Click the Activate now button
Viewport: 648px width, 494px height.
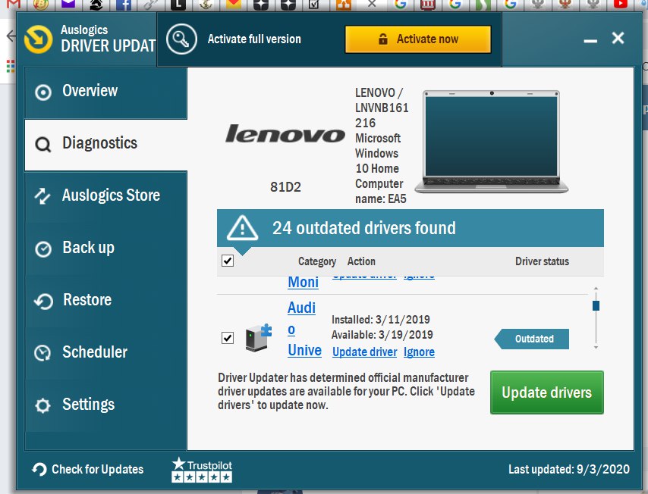[418, 39]
